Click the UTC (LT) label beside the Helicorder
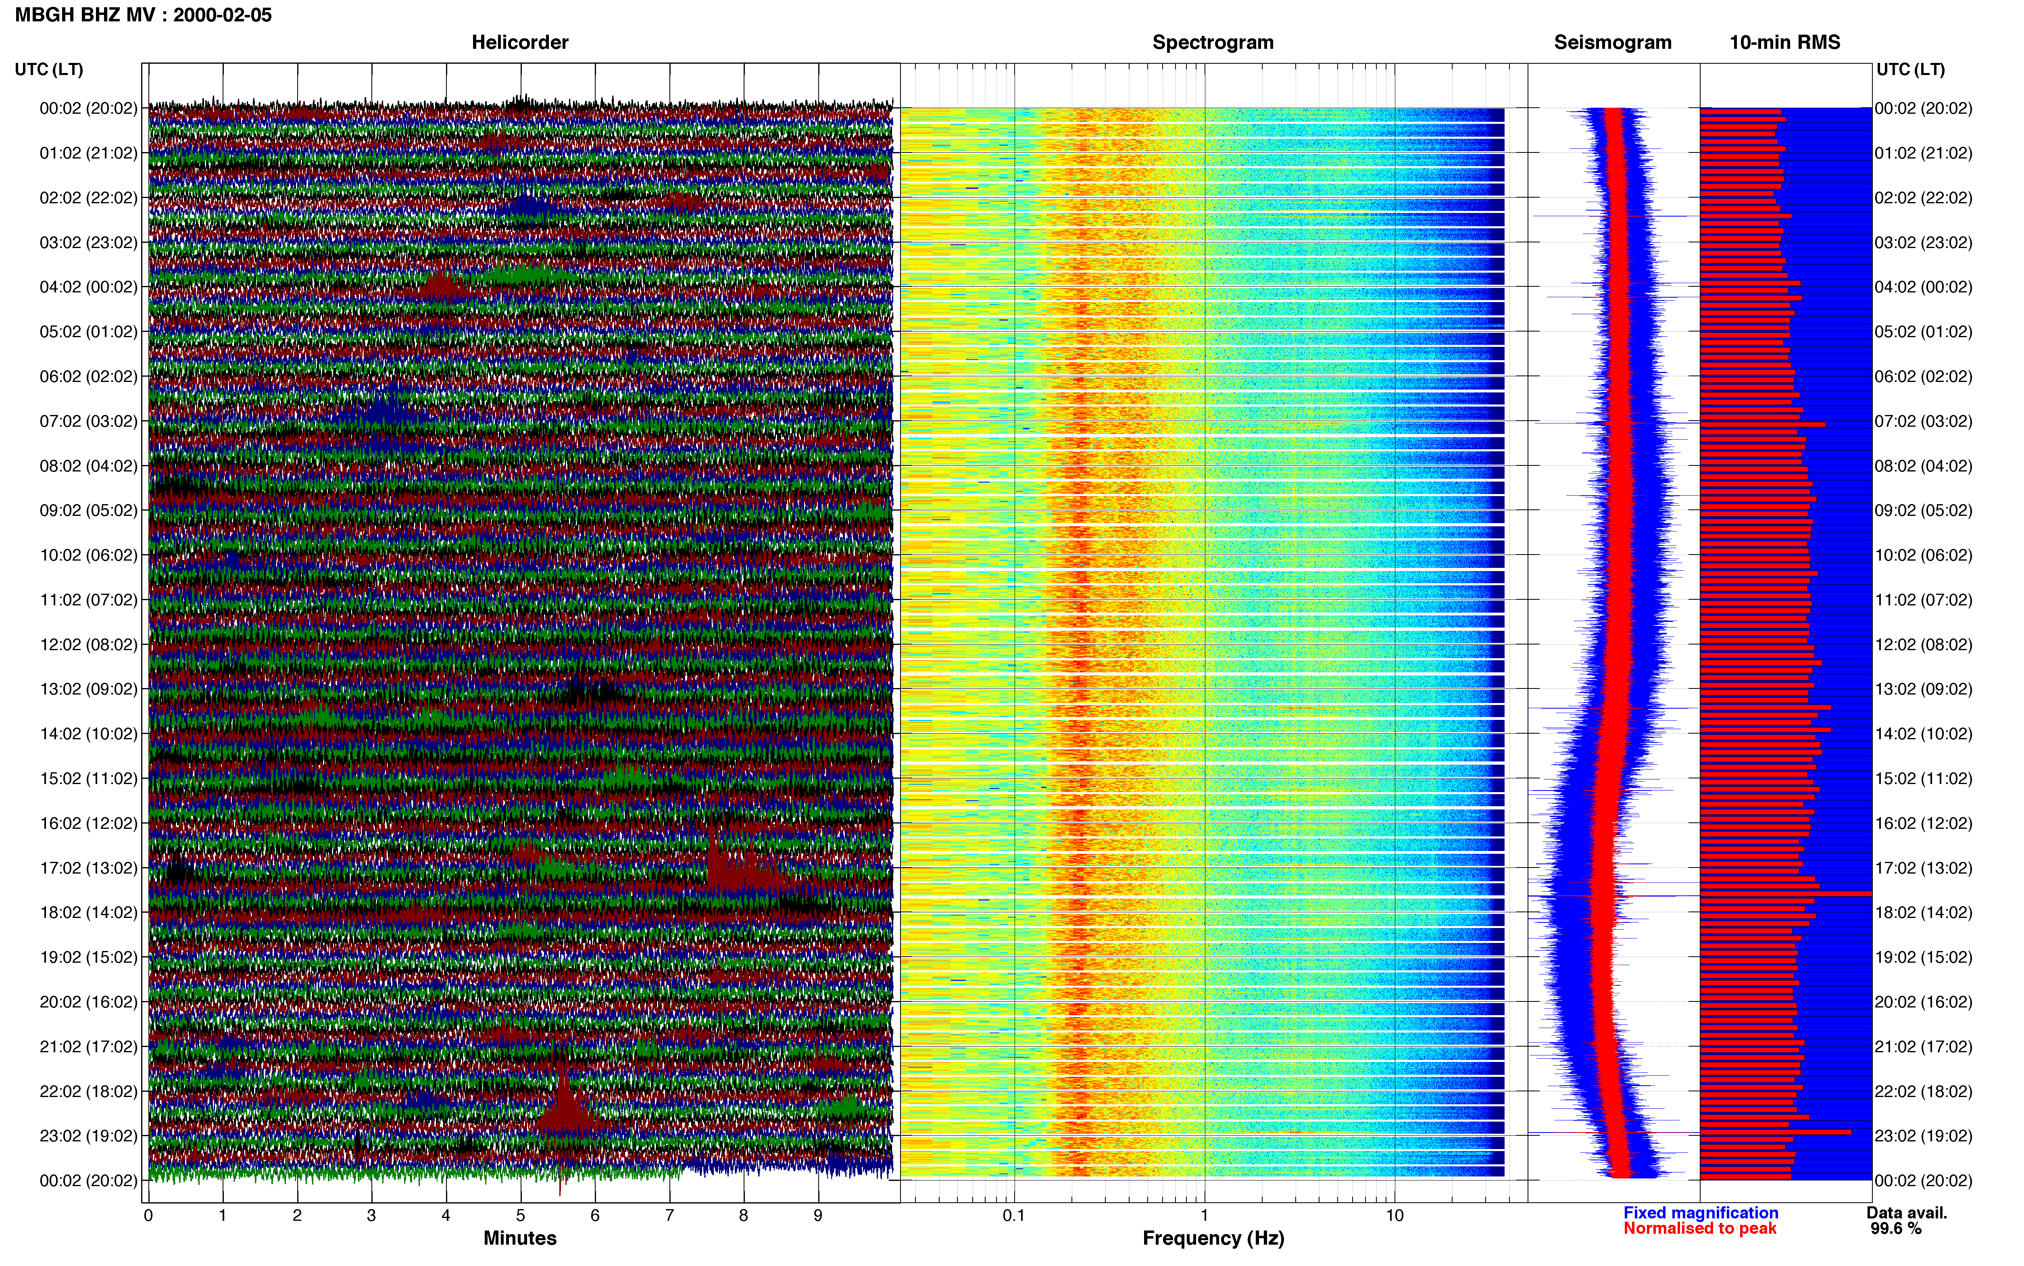Image resolution: width=2024 pixels, height=1266 pixels. pyautogui.click(x=49, y=69)
